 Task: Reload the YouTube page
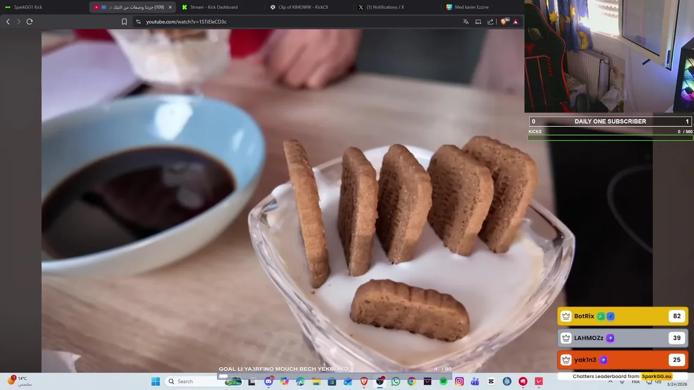coord(29,22)
